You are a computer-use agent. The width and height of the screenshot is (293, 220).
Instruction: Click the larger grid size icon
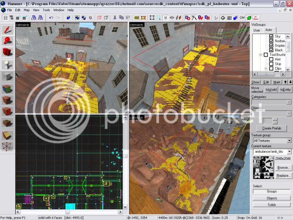point(24,18)
